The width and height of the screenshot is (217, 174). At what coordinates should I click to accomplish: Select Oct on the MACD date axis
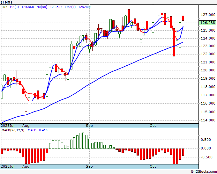[153, 166]
